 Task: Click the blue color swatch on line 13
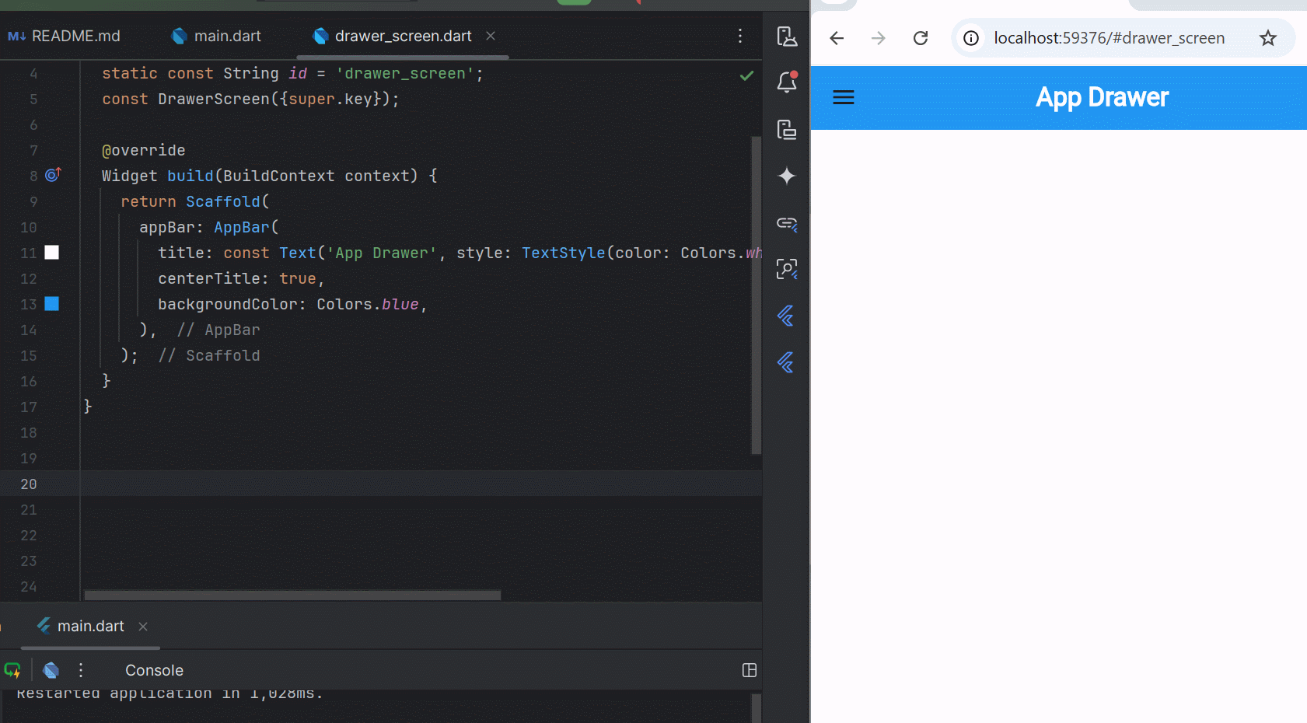[52, 303]
